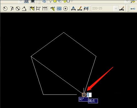This screenshot has height=108, width=137.
Task: Select the pentagon's bottom horizontal edge
Action: click(60, 94)
